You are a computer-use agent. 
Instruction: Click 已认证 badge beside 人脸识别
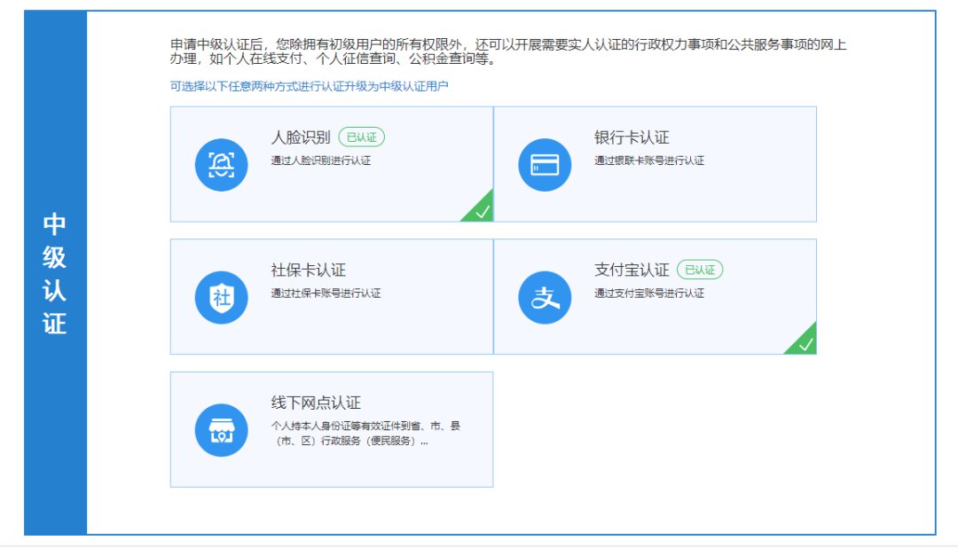pos(361,137)
